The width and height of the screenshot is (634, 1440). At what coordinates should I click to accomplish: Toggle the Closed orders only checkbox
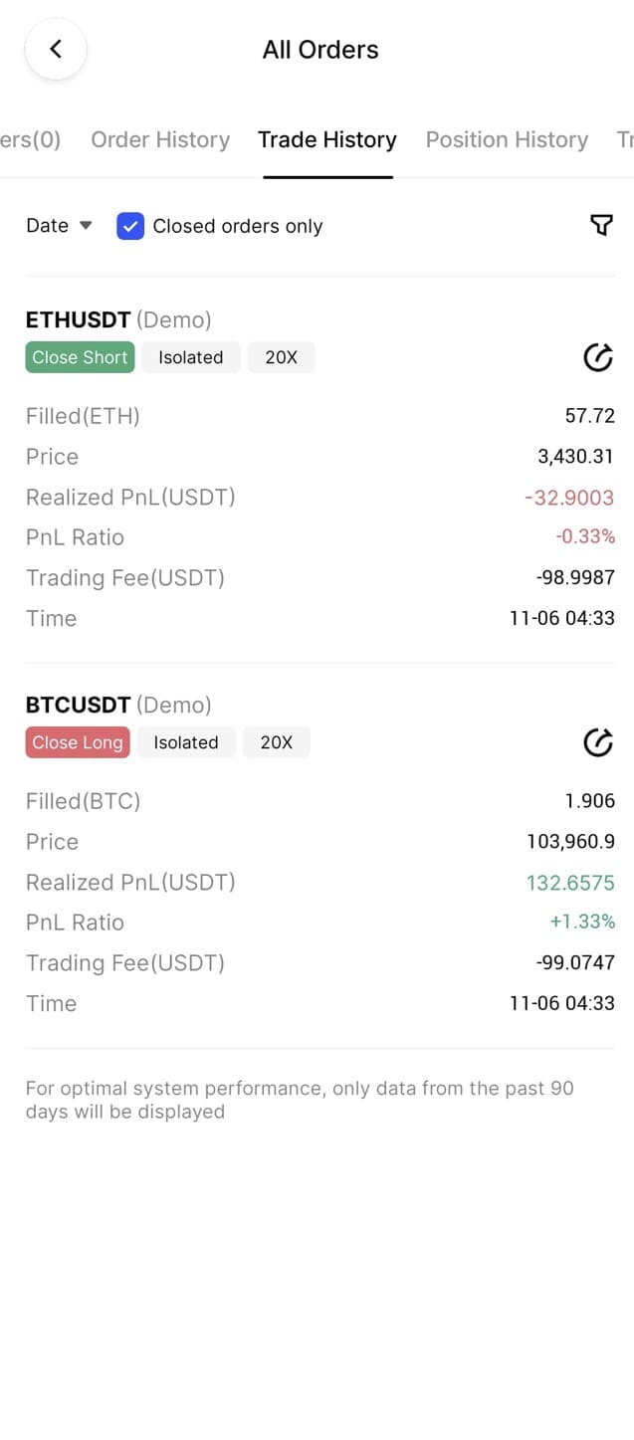(x=130, y=226)
